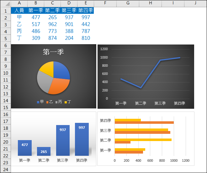Screen dimensions: 207x173
Task: Select cell with value 477 in table
Action: 36,17
